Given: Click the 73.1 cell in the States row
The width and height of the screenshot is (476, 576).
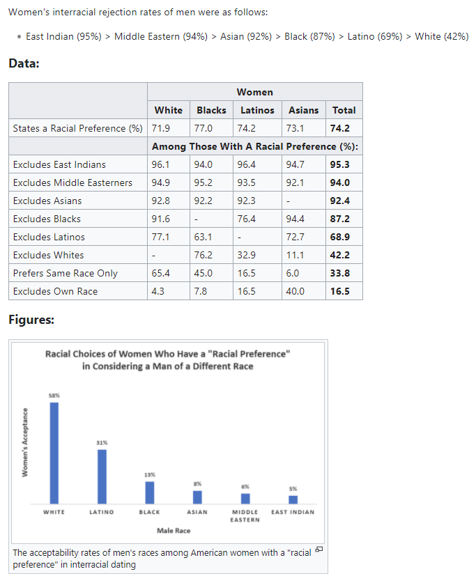Looking at the screenshot, I should coord(304,128).
